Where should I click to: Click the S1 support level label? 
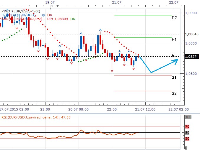(174, 77)
